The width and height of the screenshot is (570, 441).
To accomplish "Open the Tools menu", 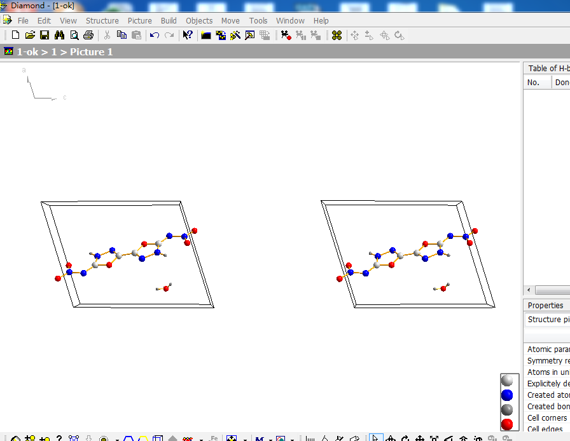I will pos(258,21).
